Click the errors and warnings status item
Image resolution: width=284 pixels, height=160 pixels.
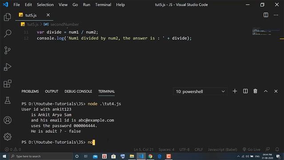pos(13,149)
